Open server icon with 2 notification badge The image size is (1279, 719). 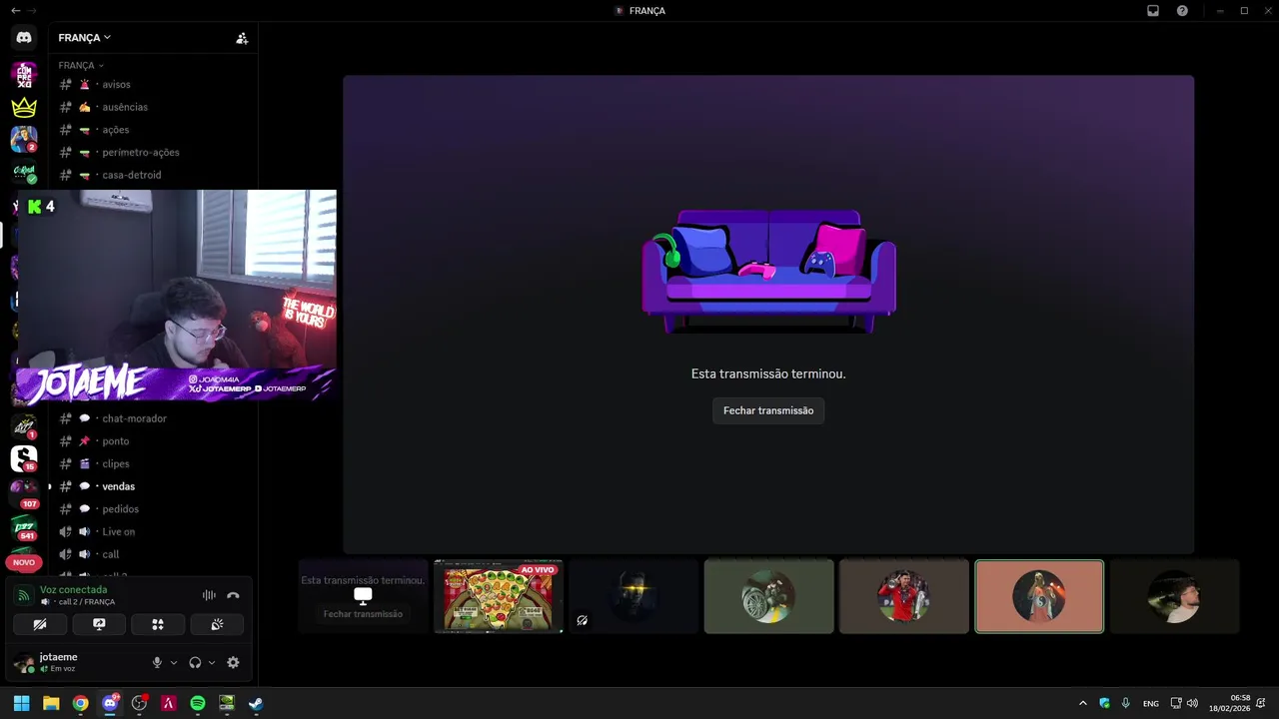point(24,139)
